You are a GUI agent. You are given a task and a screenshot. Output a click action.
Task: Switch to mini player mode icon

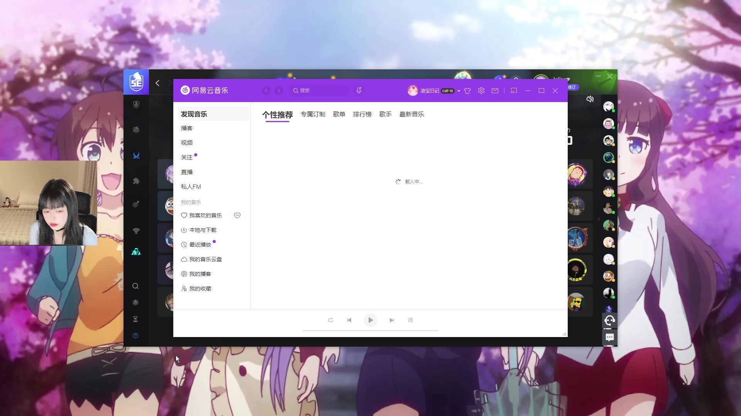point(514,91)
